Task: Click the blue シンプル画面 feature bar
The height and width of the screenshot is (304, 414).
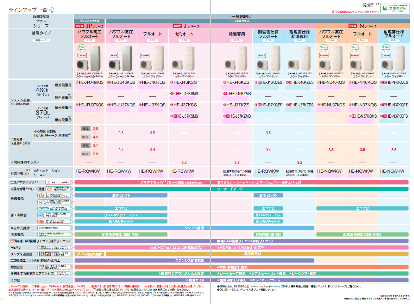Action: (x=194, y=228)
